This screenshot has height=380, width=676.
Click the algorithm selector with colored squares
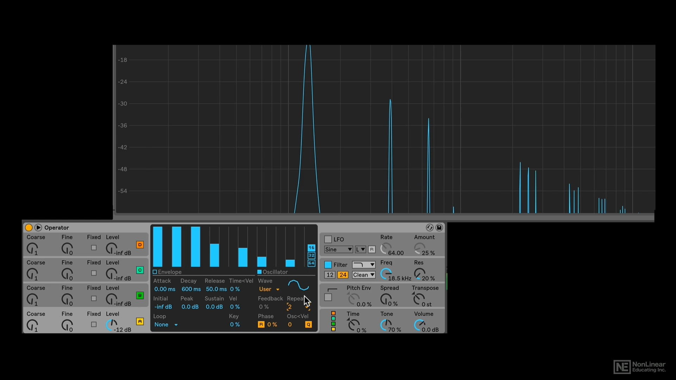coord(333,321)
